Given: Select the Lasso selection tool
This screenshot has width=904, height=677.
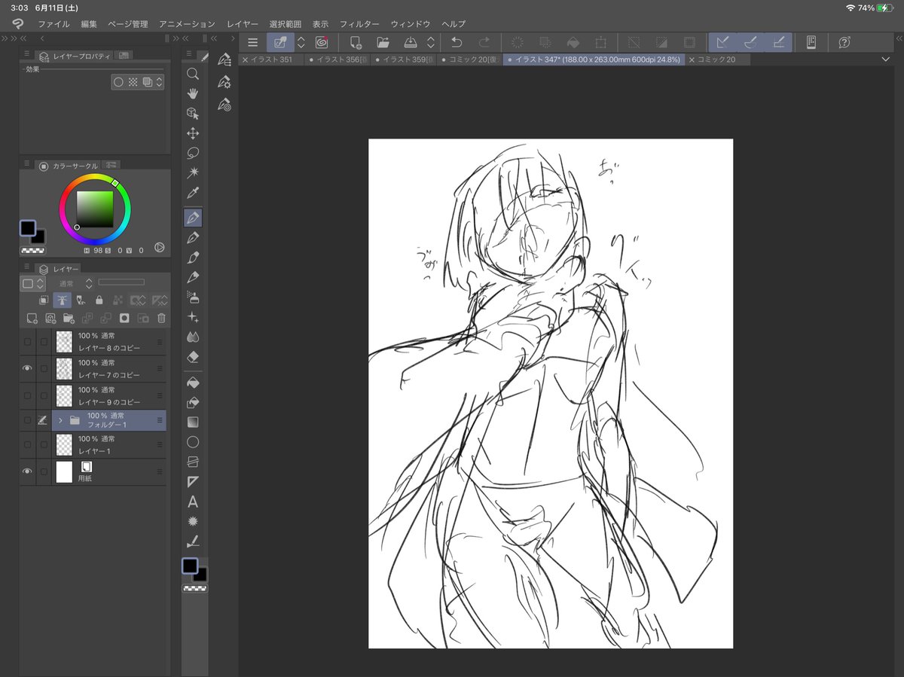Looking at the screenshot, I should (x=193, y=153).
